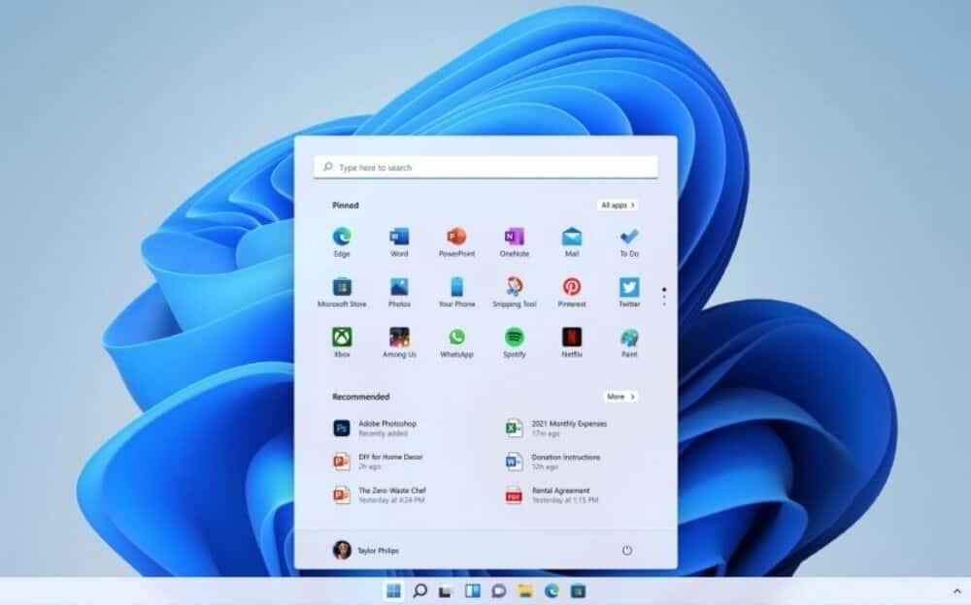Screen dimensions: 971x605
Task: Click the Power button in Start menu
Action: coord(626,550)
